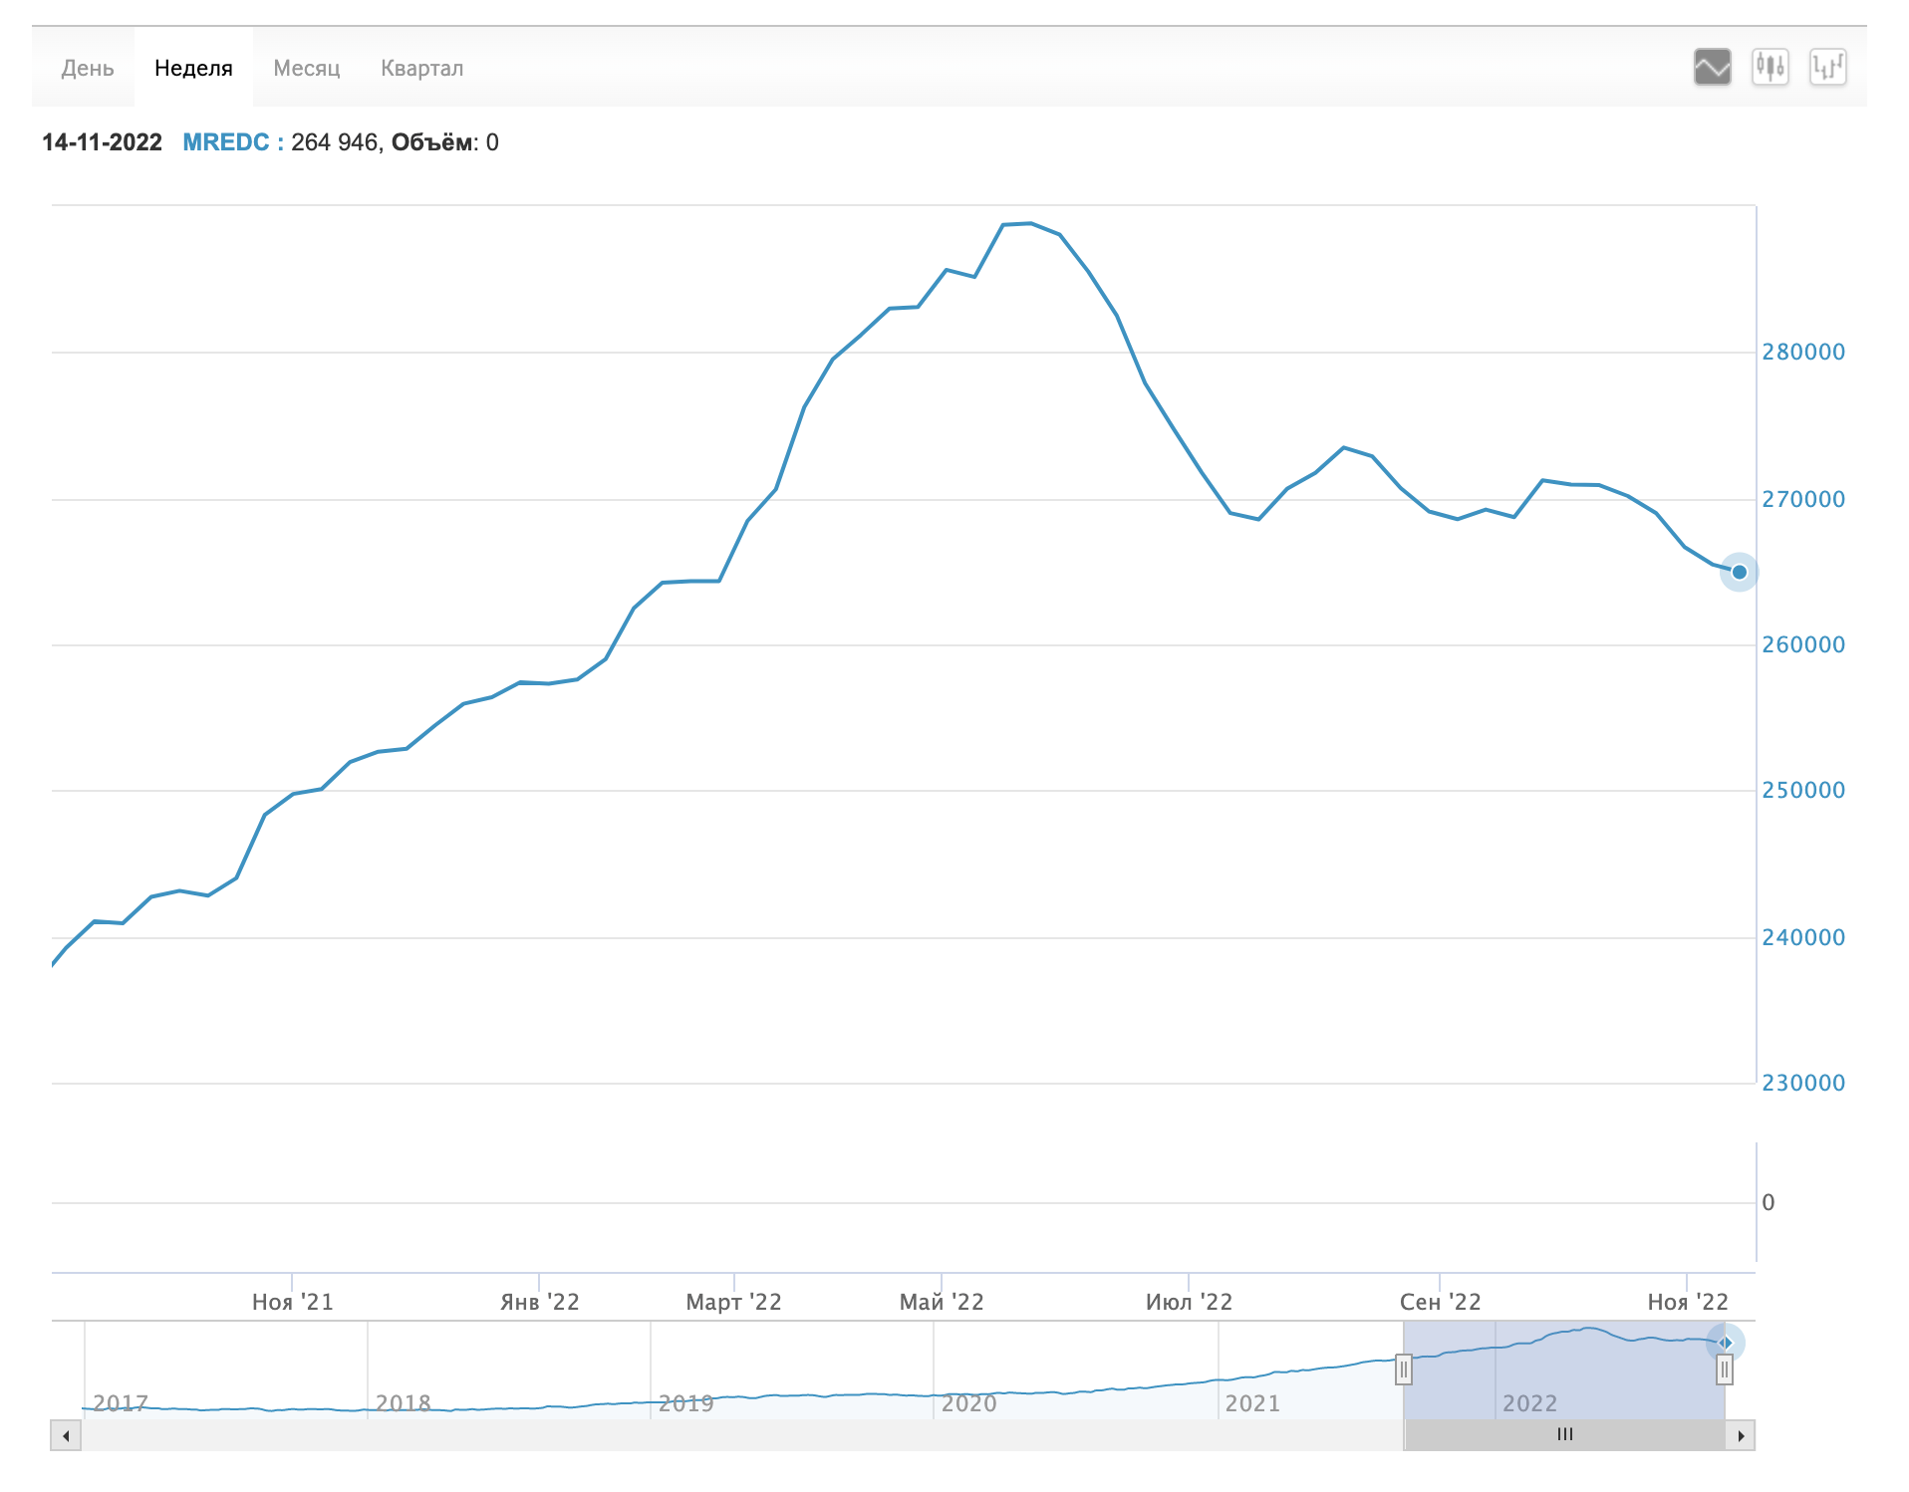The image size is (1909, 1492).
Task: Select the День tab
Action: coord(88,69)
